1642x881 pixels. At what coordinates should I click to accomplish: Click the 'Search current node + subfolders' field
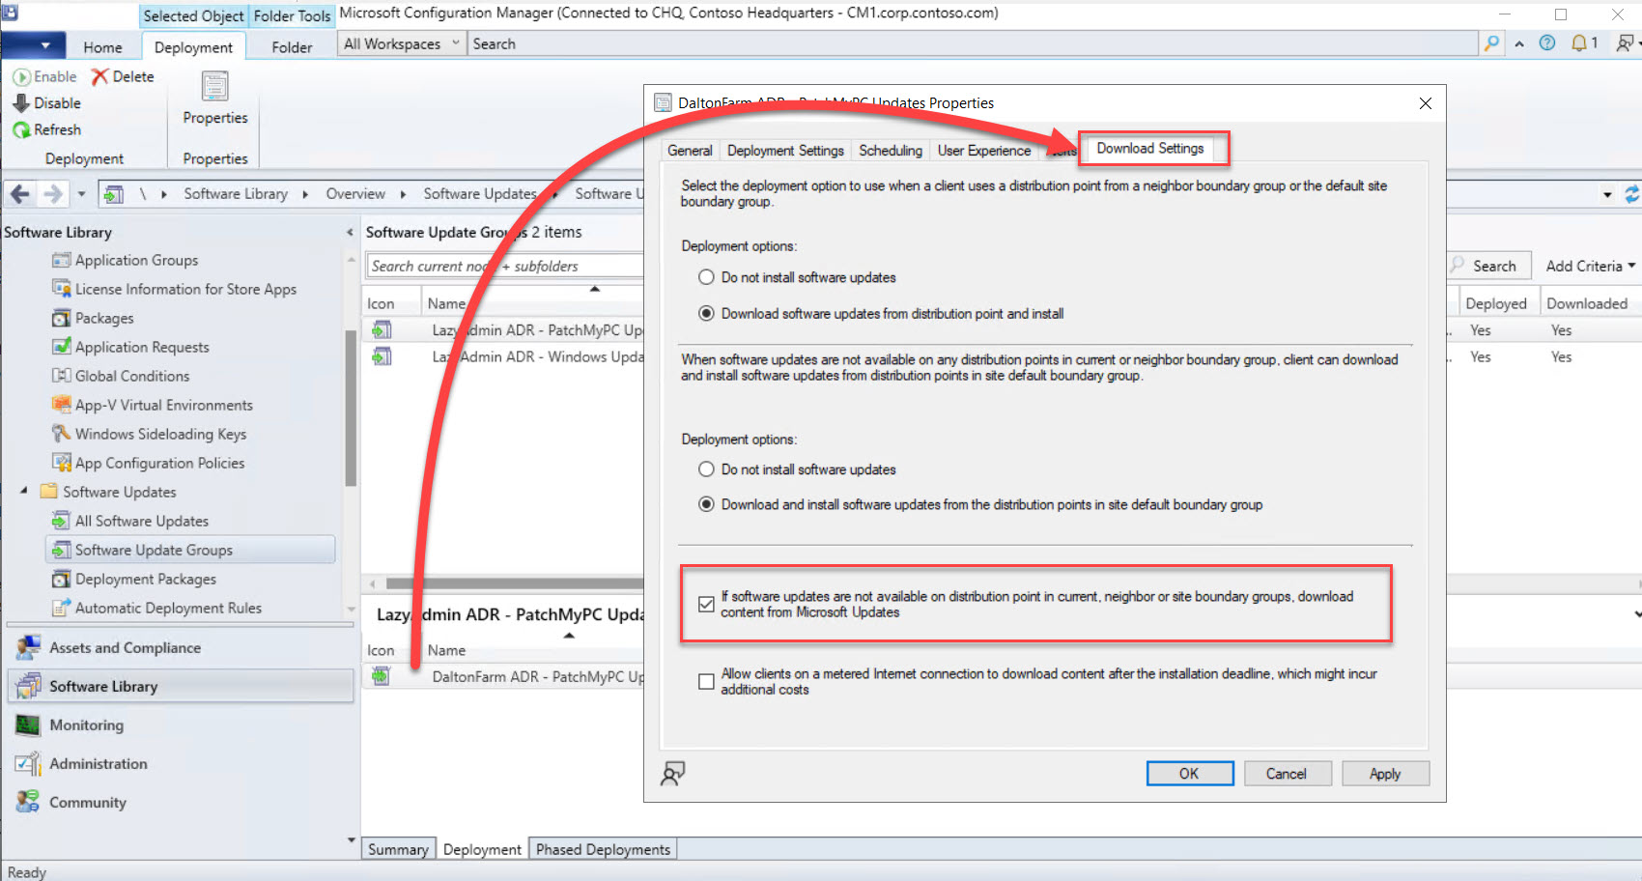pos(505,266)
